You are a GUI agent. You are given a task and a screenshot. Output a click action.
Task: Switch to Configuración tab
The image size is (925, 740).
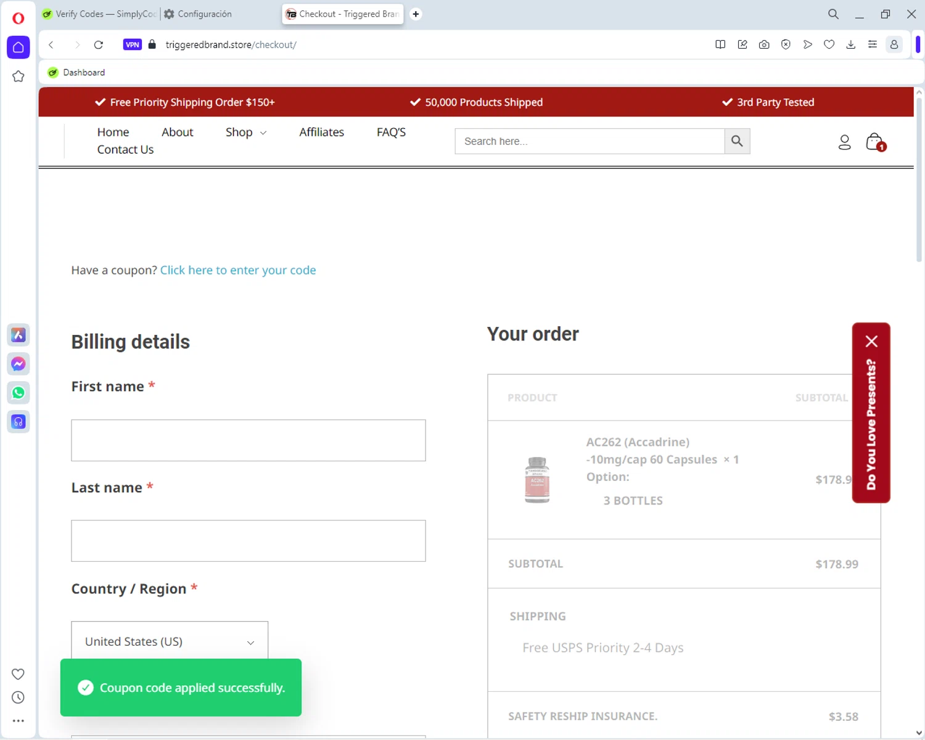pos(198,14)
